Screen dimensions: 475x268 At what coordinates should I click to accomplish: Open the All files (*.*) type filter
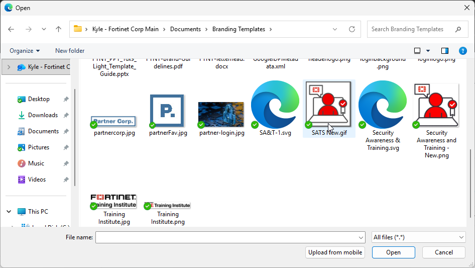pos(418,237)
